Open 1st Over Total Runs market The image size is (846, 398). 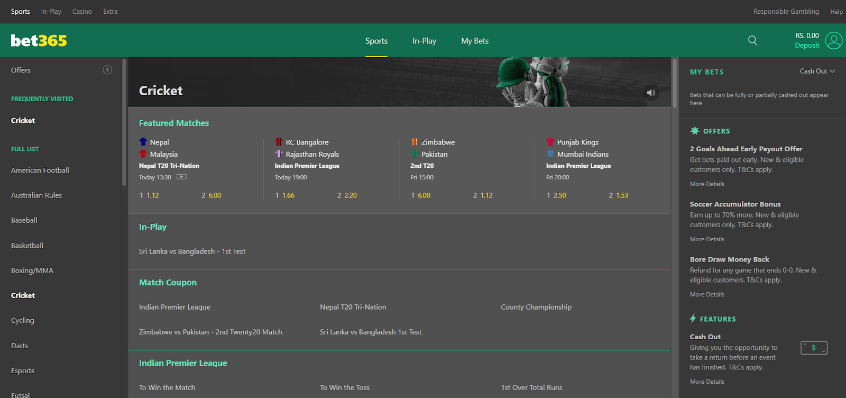[532, 387]
